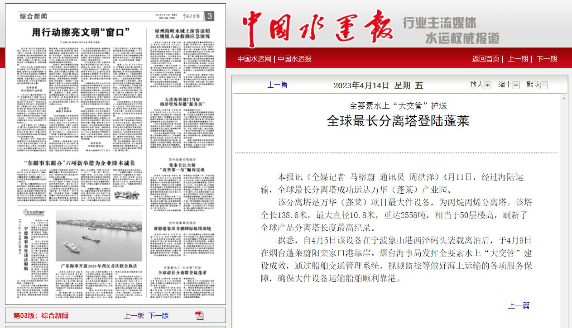Go to next page 下一版
This screenshot has width=572, height=328.
(159, 315)
